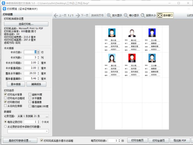Click the app logo in title bar
The width and height of the screenshot is (193, 145).
[x=3, y=3]
